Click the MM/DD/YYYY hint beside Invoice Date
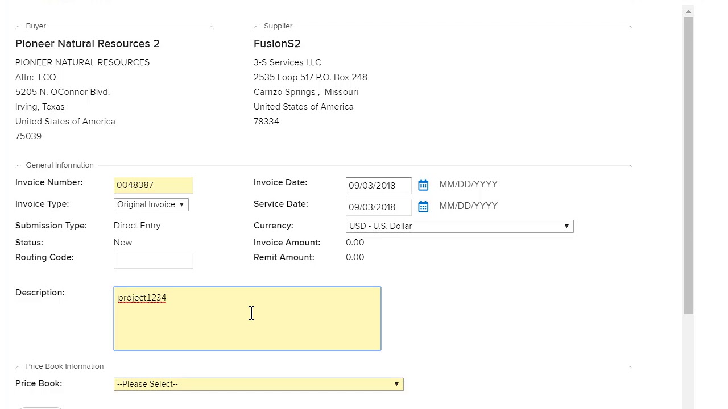Image resolution: width=728 pixels, height=409 pixels. [x=468, y=185]
